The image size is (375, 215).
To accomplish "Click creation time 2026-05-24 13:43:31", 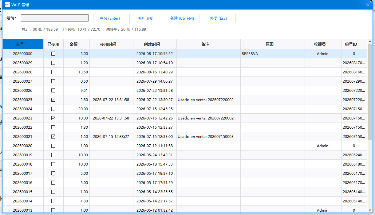I will pos(155,155).
